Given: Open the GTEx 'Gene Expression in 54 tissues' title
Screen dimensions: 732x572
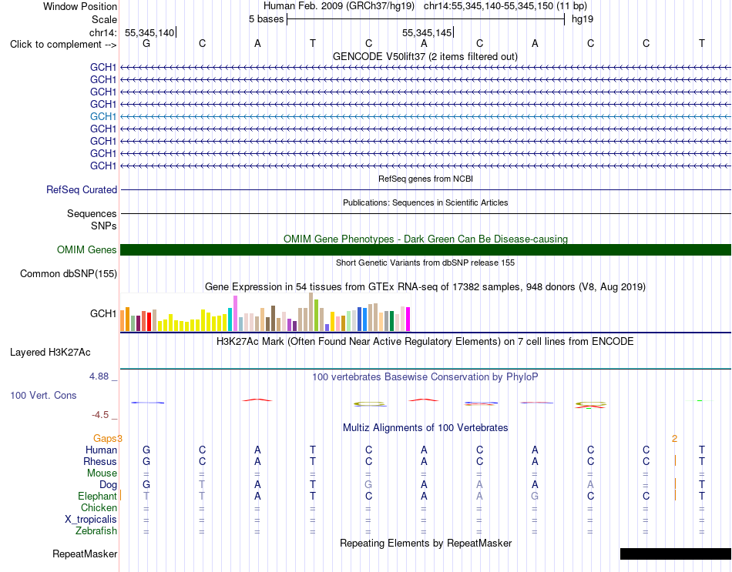Looking at the screenshot, I should click(x=425, y=287).
